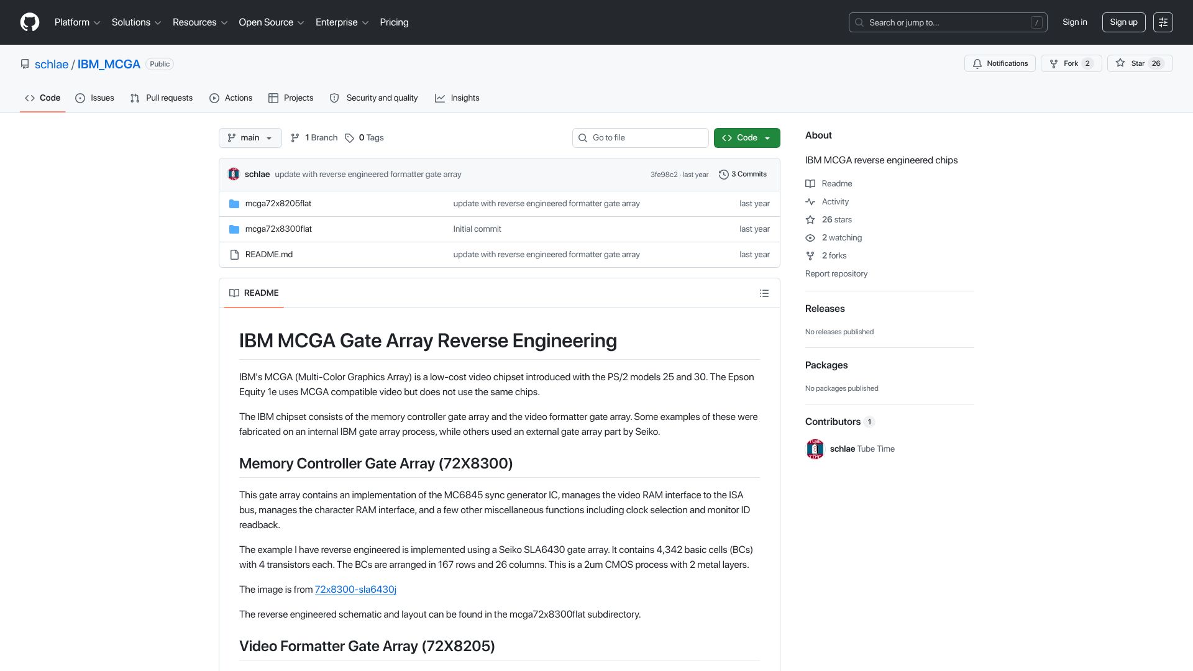
Task: View 1 Branch list
Action: pyautogui.click(x=314, y=138)
